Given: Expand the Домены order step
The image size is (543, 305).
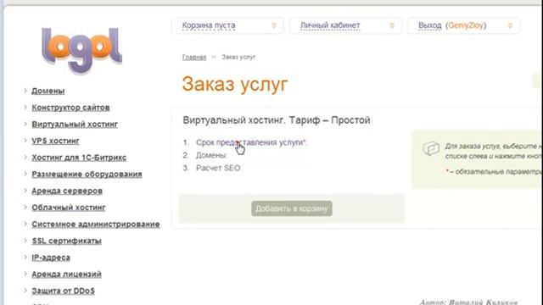Looking at the screenshot, I should tap(211, 155).
